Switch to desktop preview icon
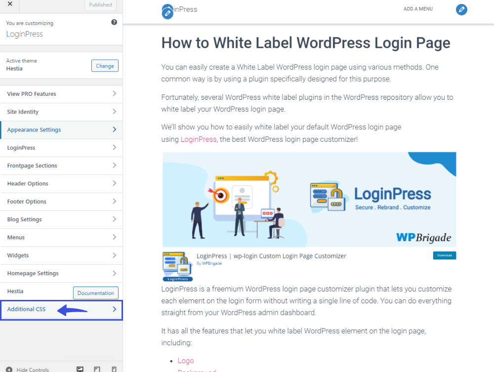 point(80,369)
